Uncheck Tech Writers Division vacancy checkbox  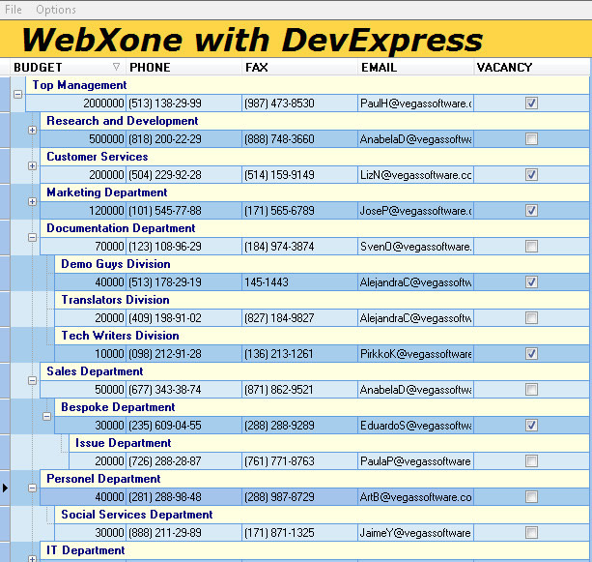click(x=531, y=354)
